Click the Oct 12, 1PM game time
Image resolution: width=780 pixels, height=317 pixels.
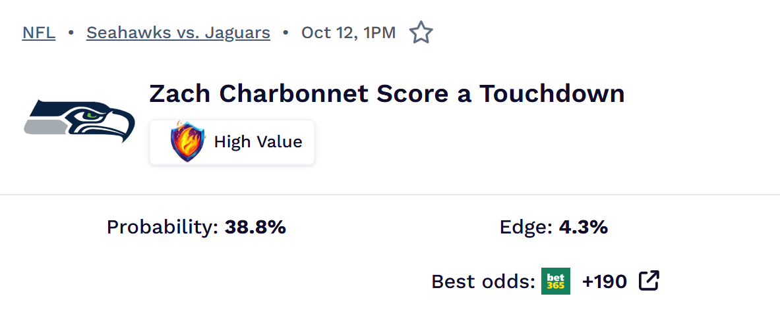pos(348,32)
